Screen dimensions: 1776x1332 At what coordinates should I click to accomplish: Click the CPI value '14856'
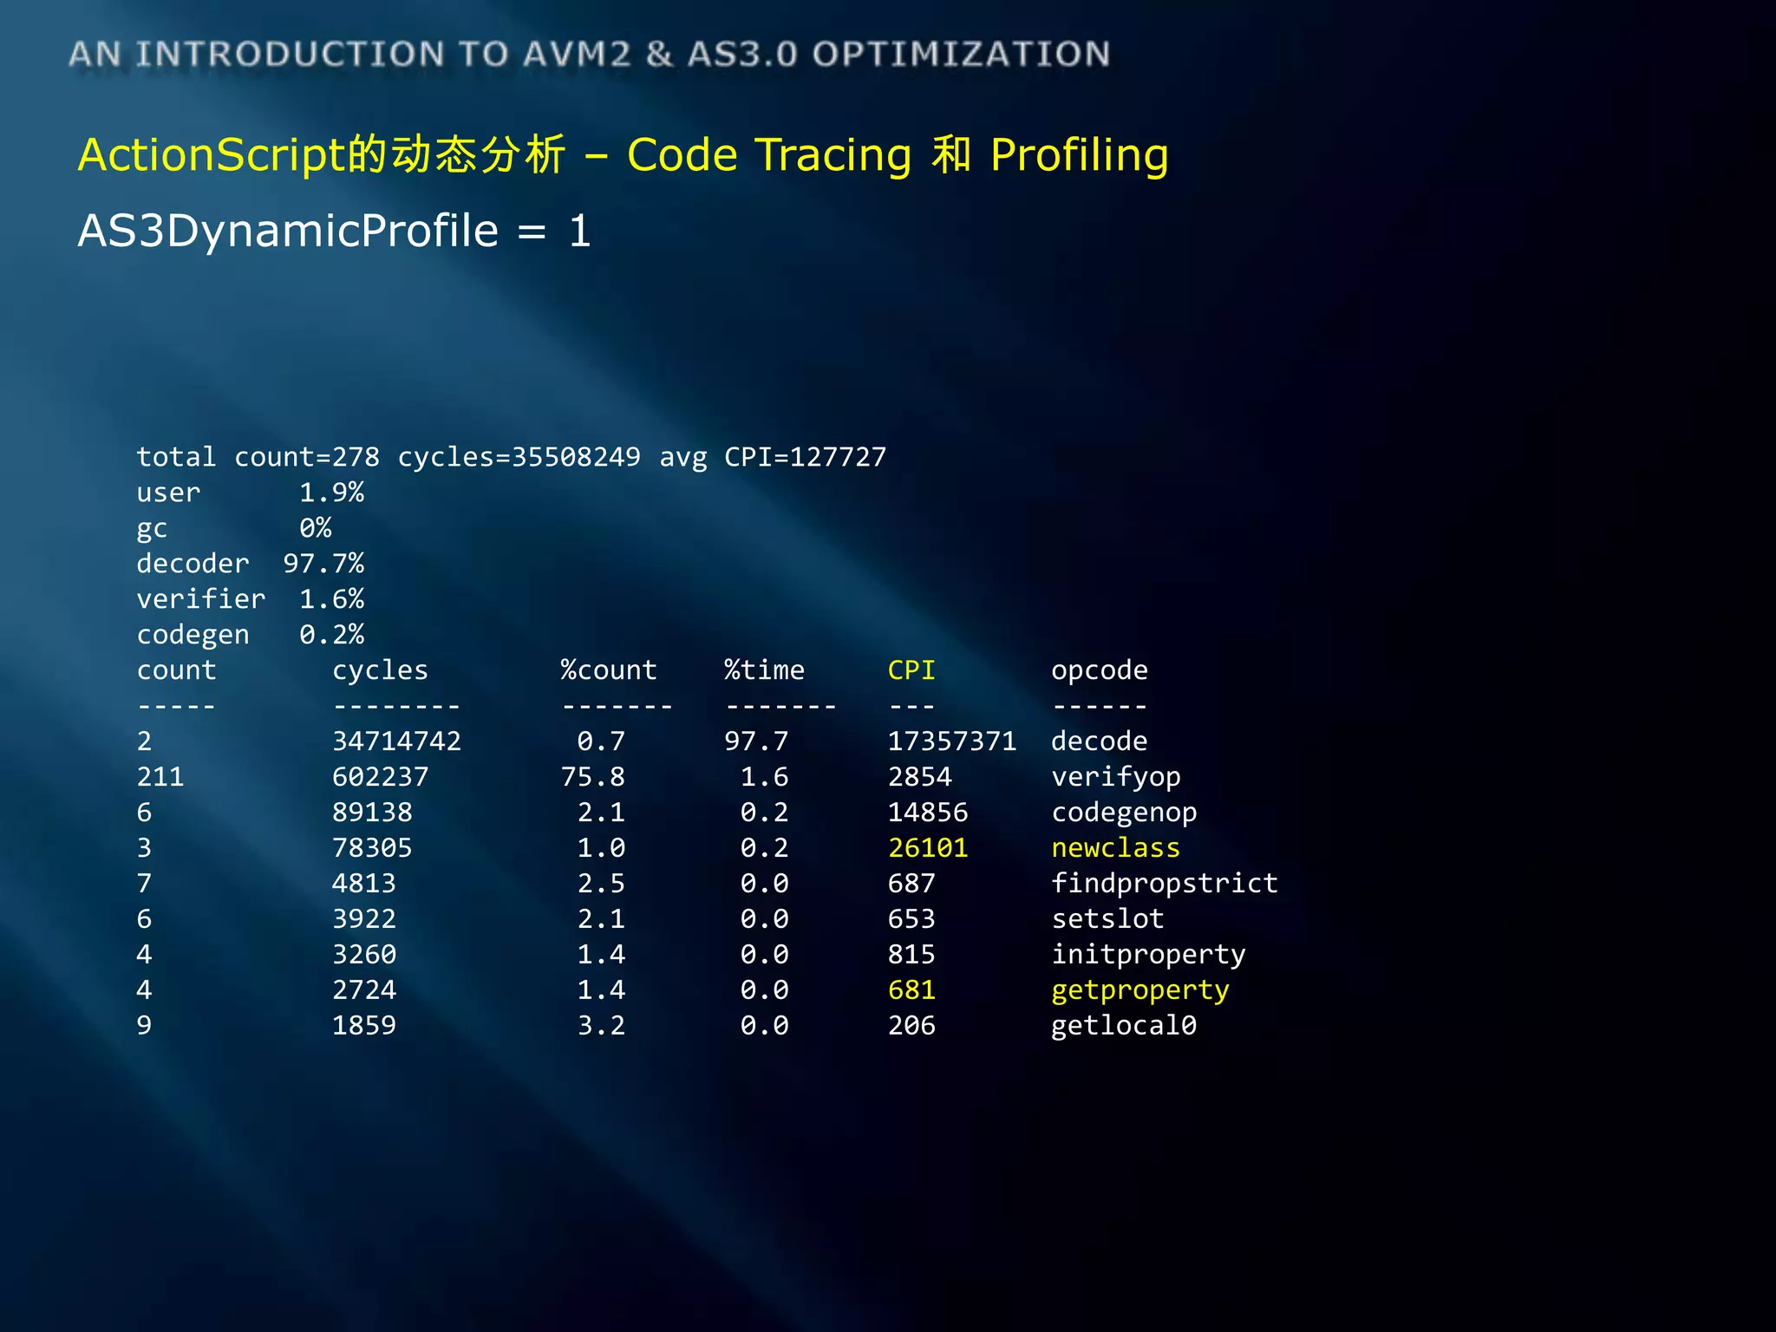coord(928,813)
